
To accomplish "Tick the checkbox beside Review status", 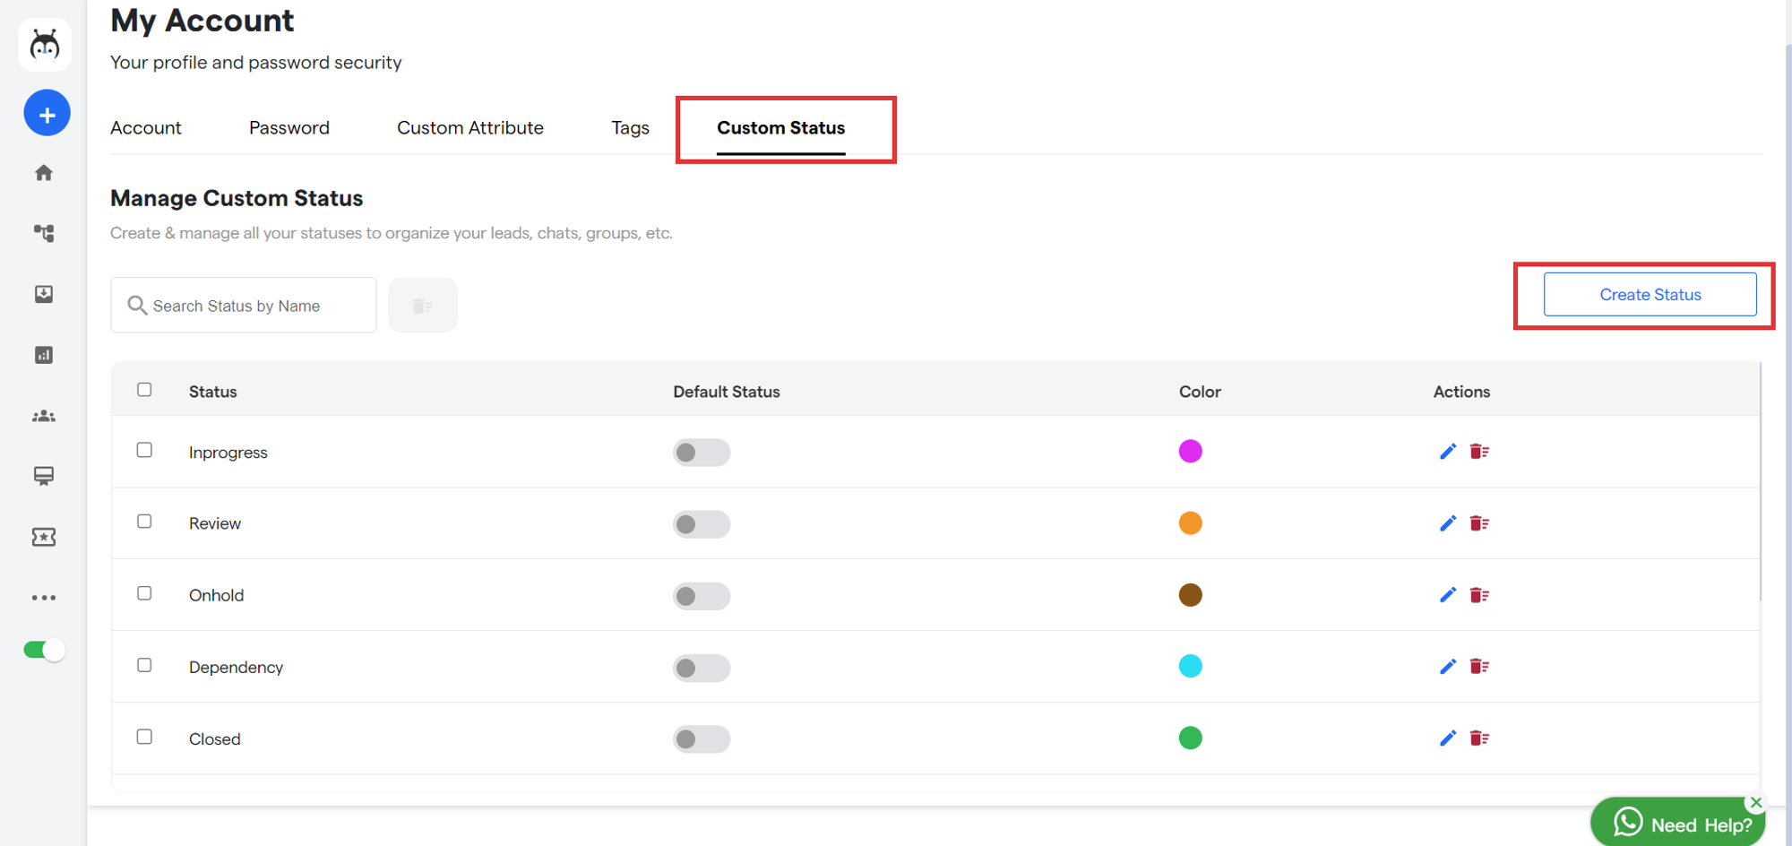I will (144, 522).
